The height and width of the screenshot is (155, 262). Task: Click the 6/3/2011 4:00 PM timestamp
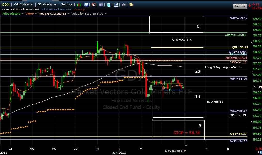(175, 151)
